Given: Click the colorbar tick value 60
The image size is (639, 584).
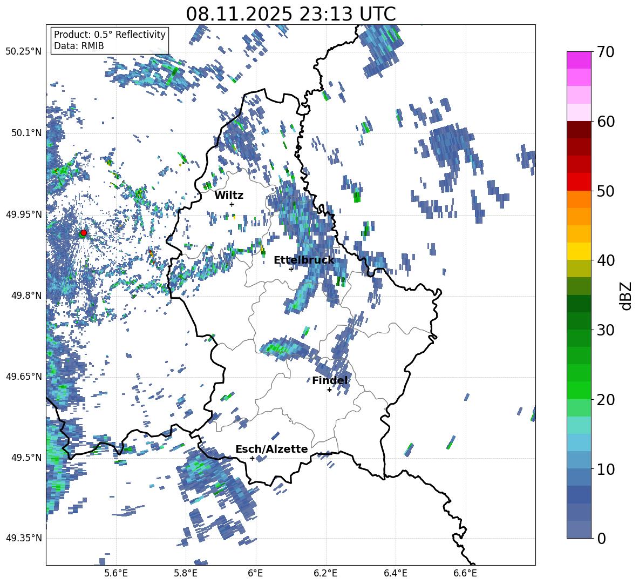Looking at the screenshot, I should 606,122.
